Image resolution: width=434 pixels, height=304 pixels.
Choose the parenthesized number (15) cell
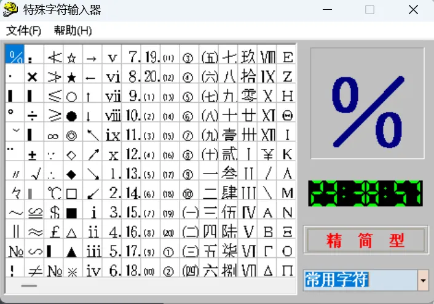pos(170,132)
